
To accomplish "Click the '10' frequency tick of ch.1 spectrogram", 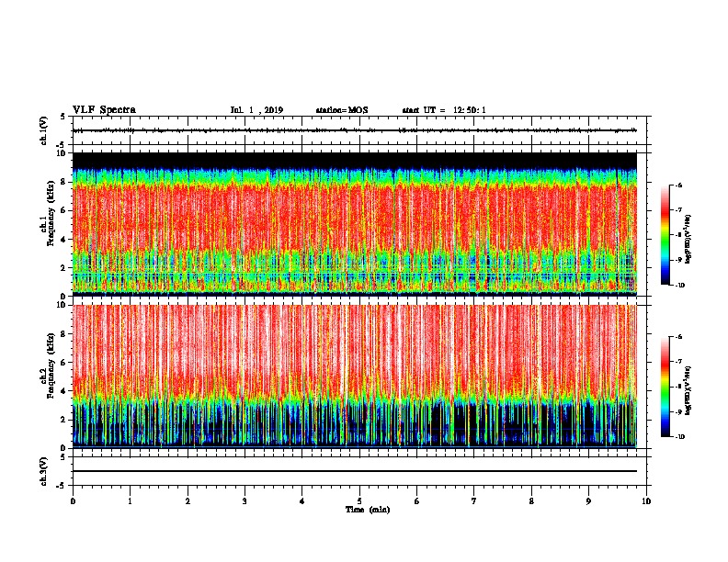I will [x=62, y=153].
